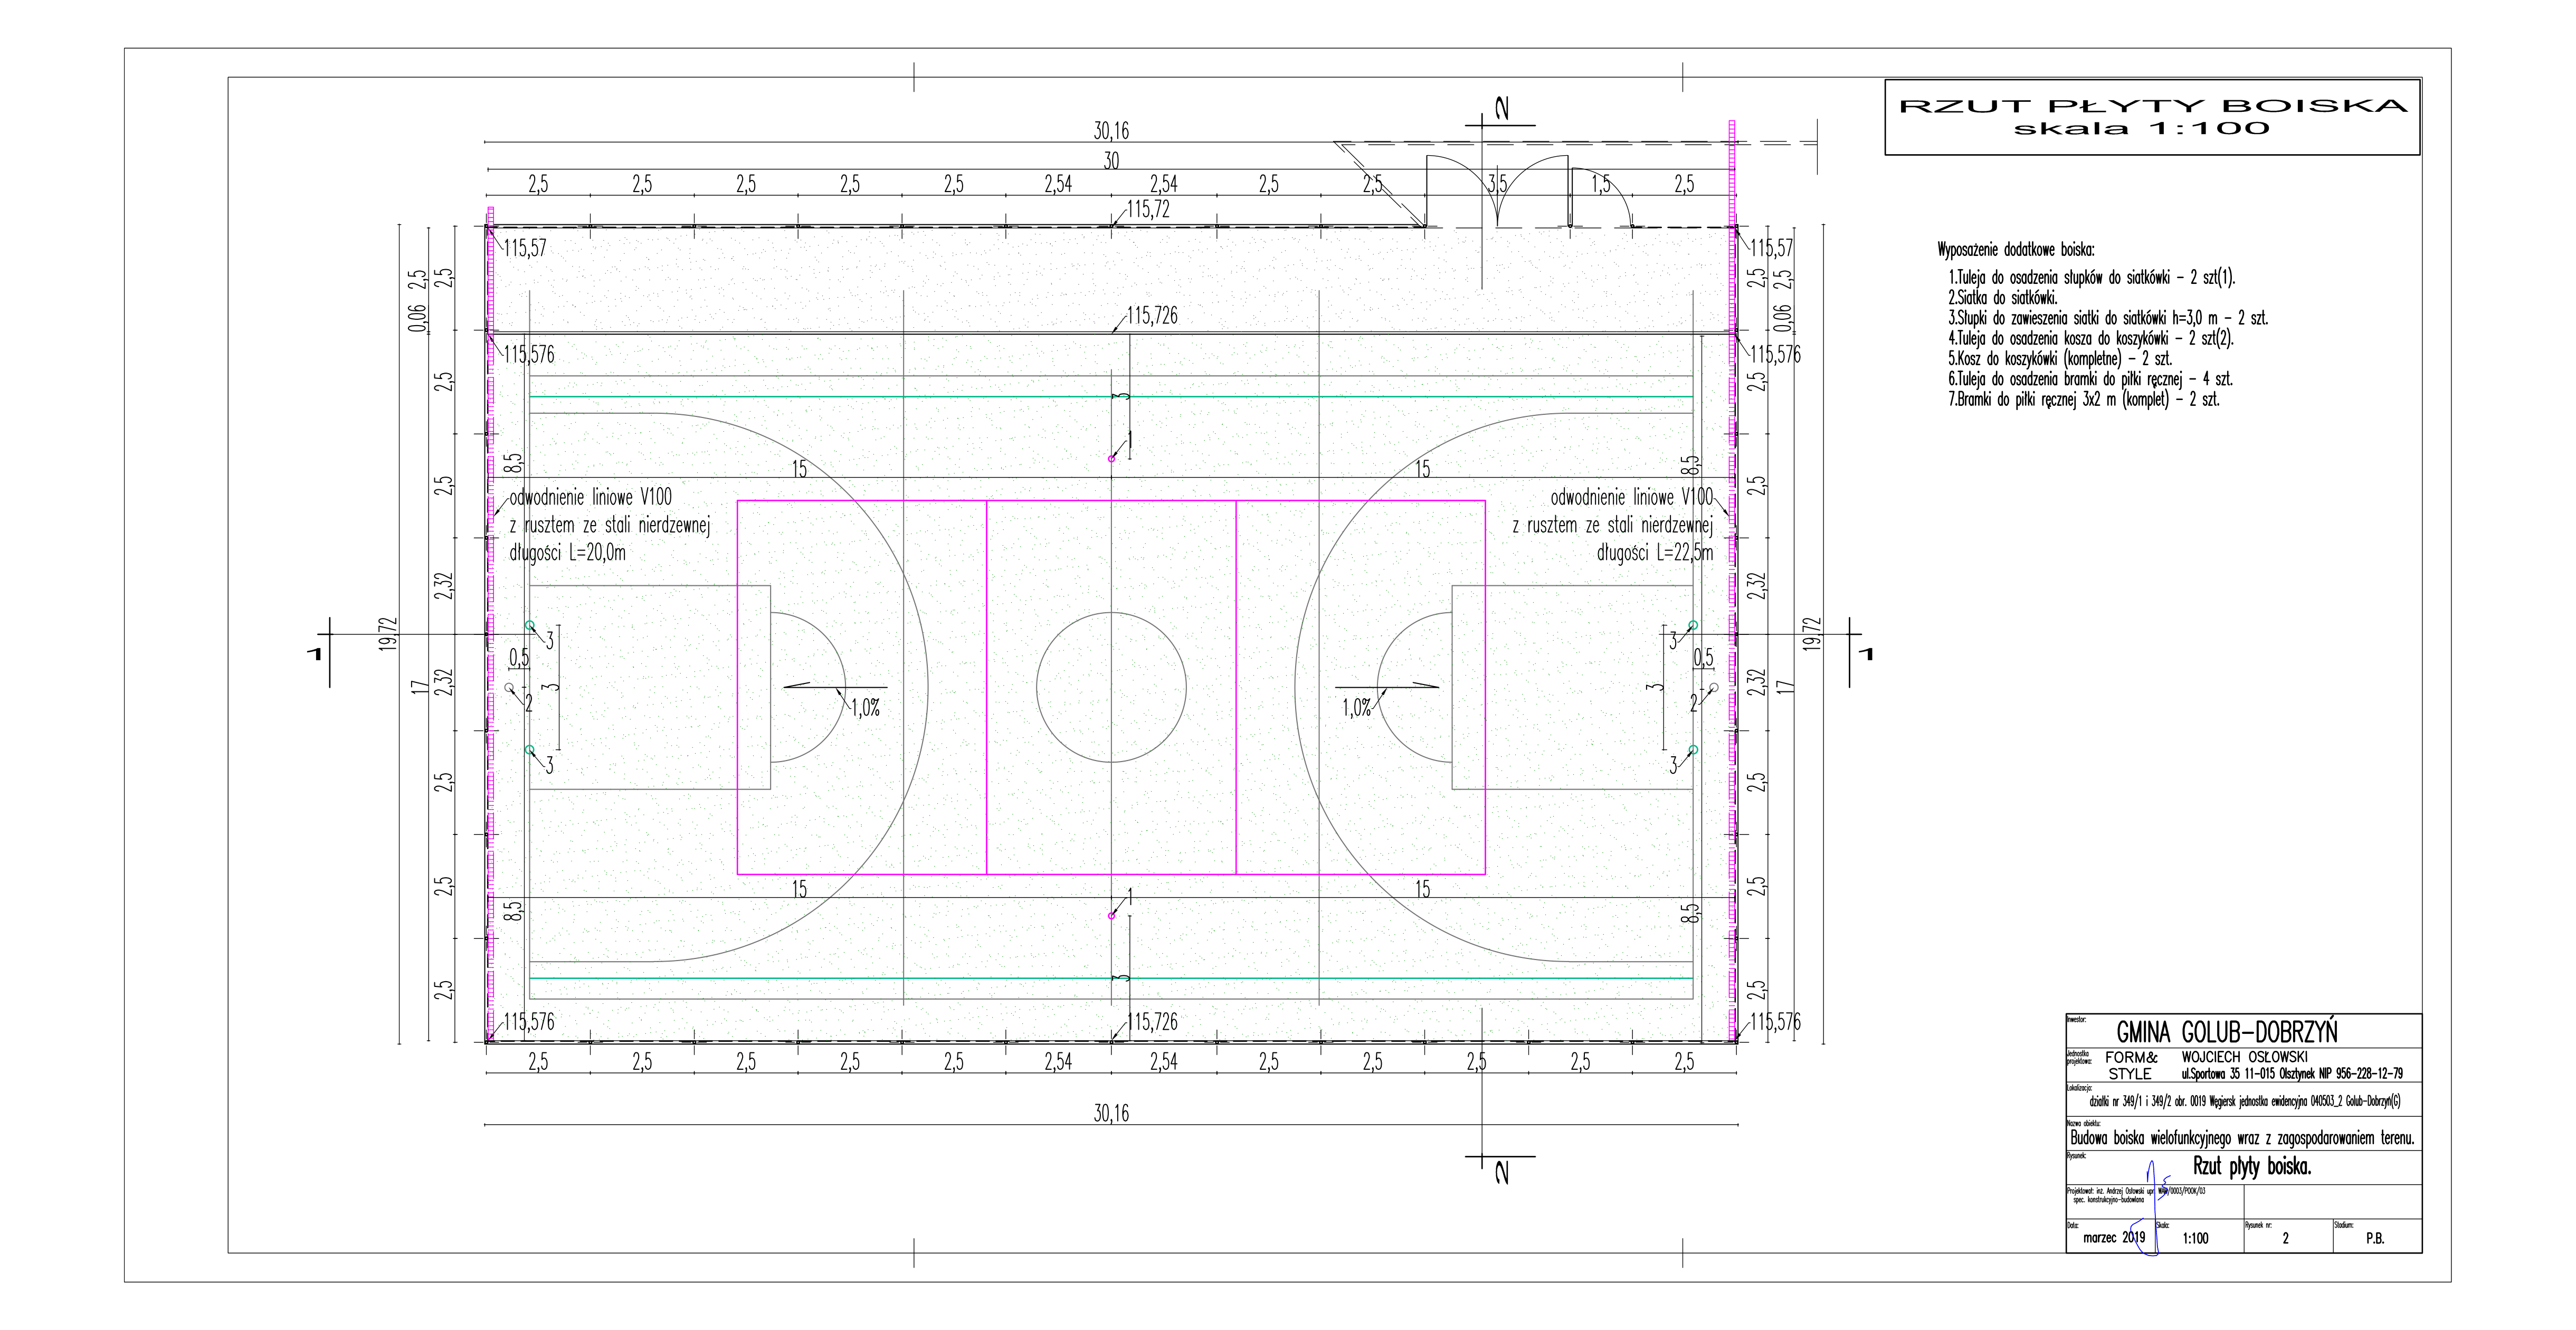
Task: Click scale value '1:100' in the title block
Action: coord(2195,1239)
